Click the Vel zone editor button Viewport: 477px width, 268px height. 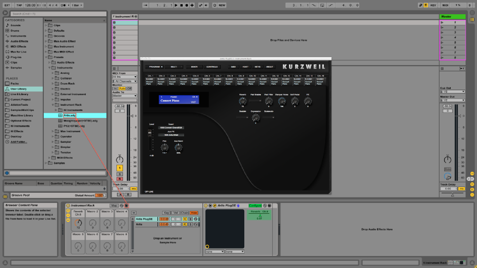[176, 213]
